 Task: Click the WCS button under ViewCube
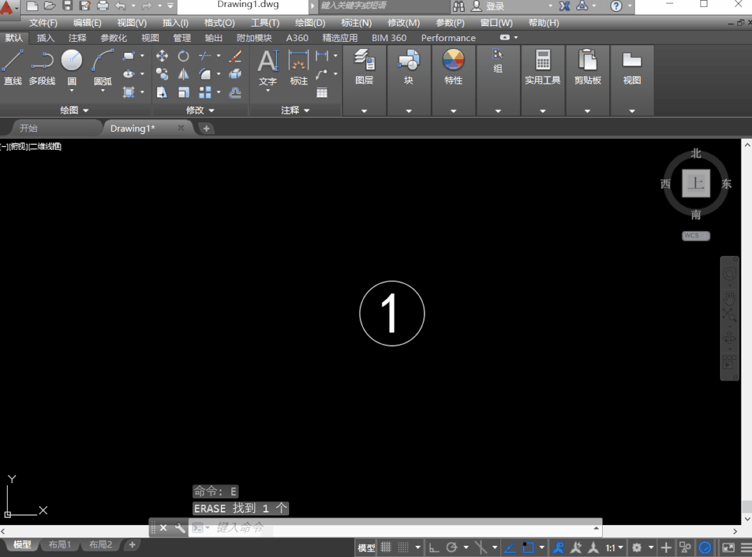click(696, 236)
